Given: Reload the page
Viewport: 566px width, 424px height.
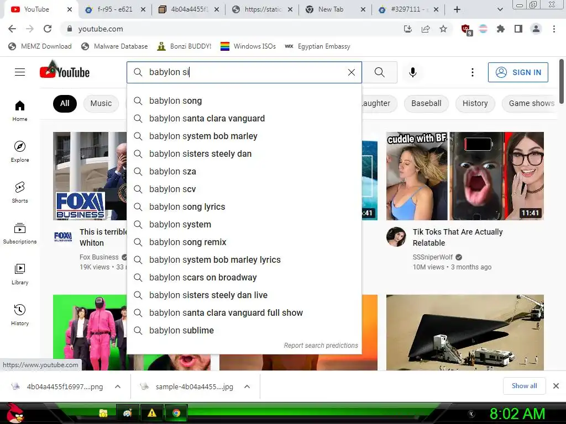Looking at the screenshot, I should [48, 29].
